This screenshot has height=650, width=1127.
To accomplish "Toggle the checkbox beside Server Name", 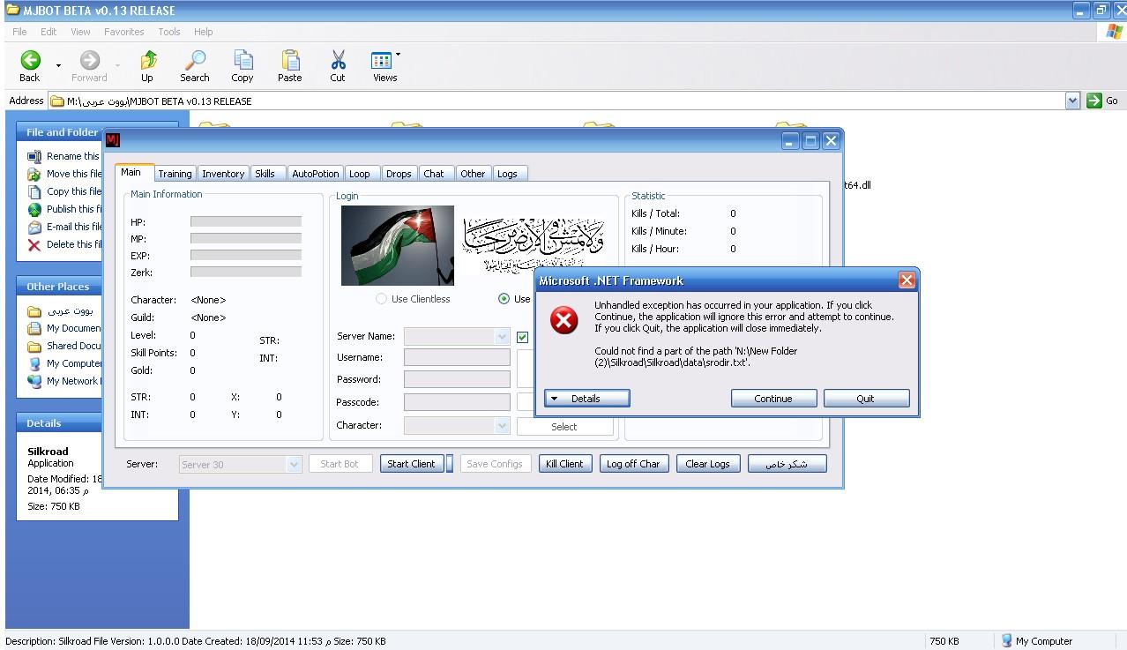I will coord(523,337).
